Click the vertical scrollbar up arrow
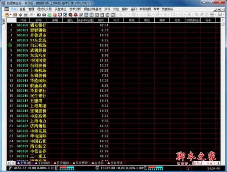The width and height of the screenshot is (227, 172). [x=223, y=20]
